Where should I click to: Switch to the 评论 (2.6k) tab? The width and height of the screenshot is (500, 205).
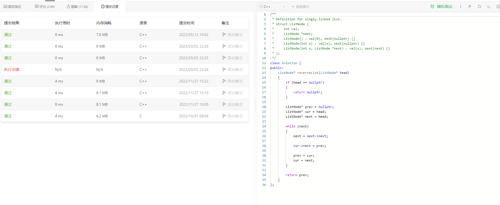(45, 6)
